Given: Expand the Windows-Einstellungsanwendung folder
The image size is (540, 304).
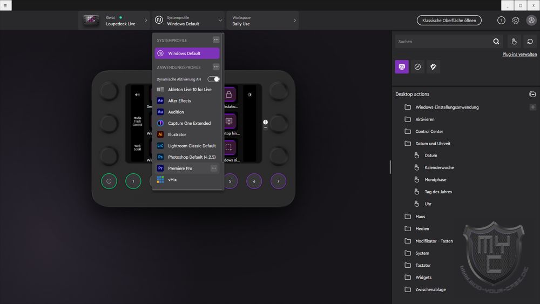Looking at the screenshot, I should click(447, 107).
